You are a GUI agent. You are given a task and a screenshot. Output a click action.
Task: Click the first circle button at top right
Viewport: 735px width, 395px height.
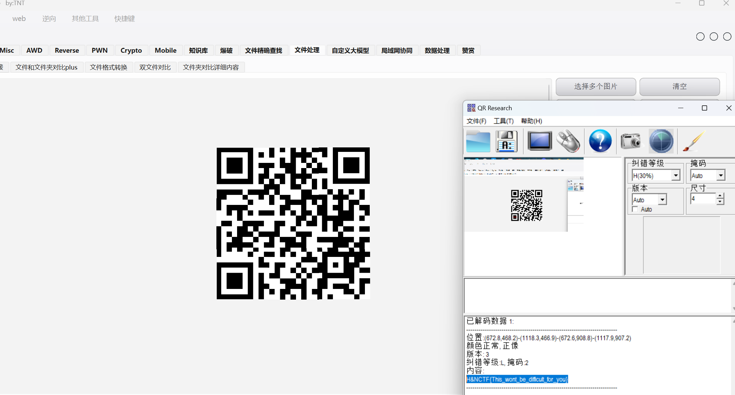pyautogui.click(x=700, y=37)
